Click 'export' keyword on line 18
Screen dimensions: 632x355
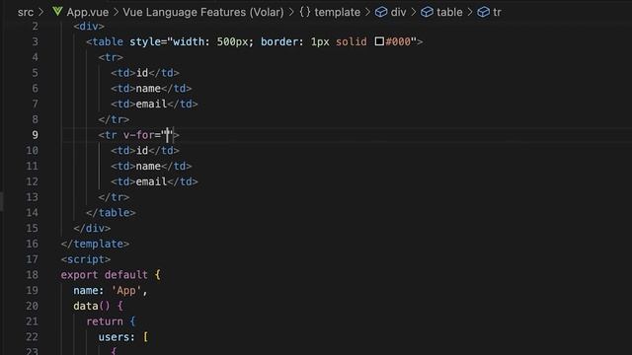[80, 275]
